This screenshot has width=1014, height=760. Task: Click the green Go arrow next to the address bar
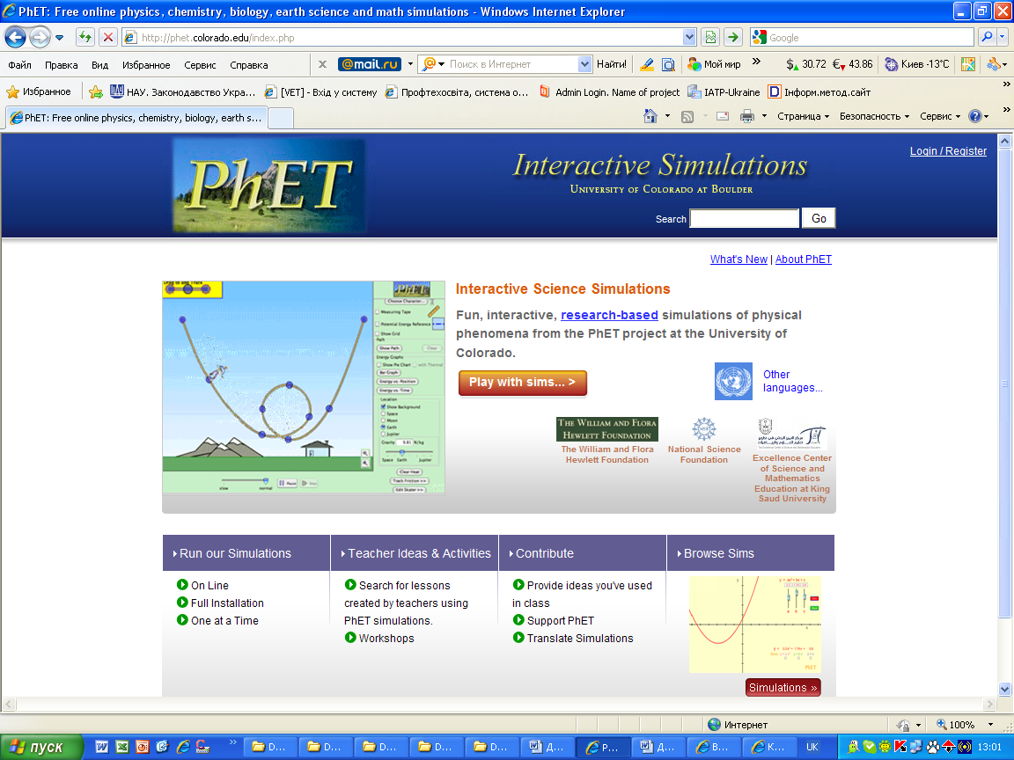coord(732,38)
